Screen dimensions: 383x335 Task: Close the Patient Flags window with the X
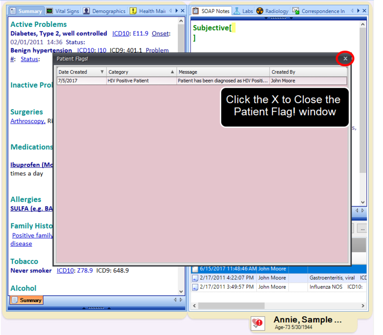[x=345, y=58]
